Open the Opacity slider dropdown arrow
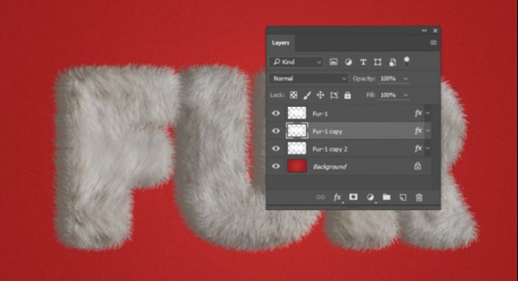Viewport: 518px width, 281px height. click(406, 79)
